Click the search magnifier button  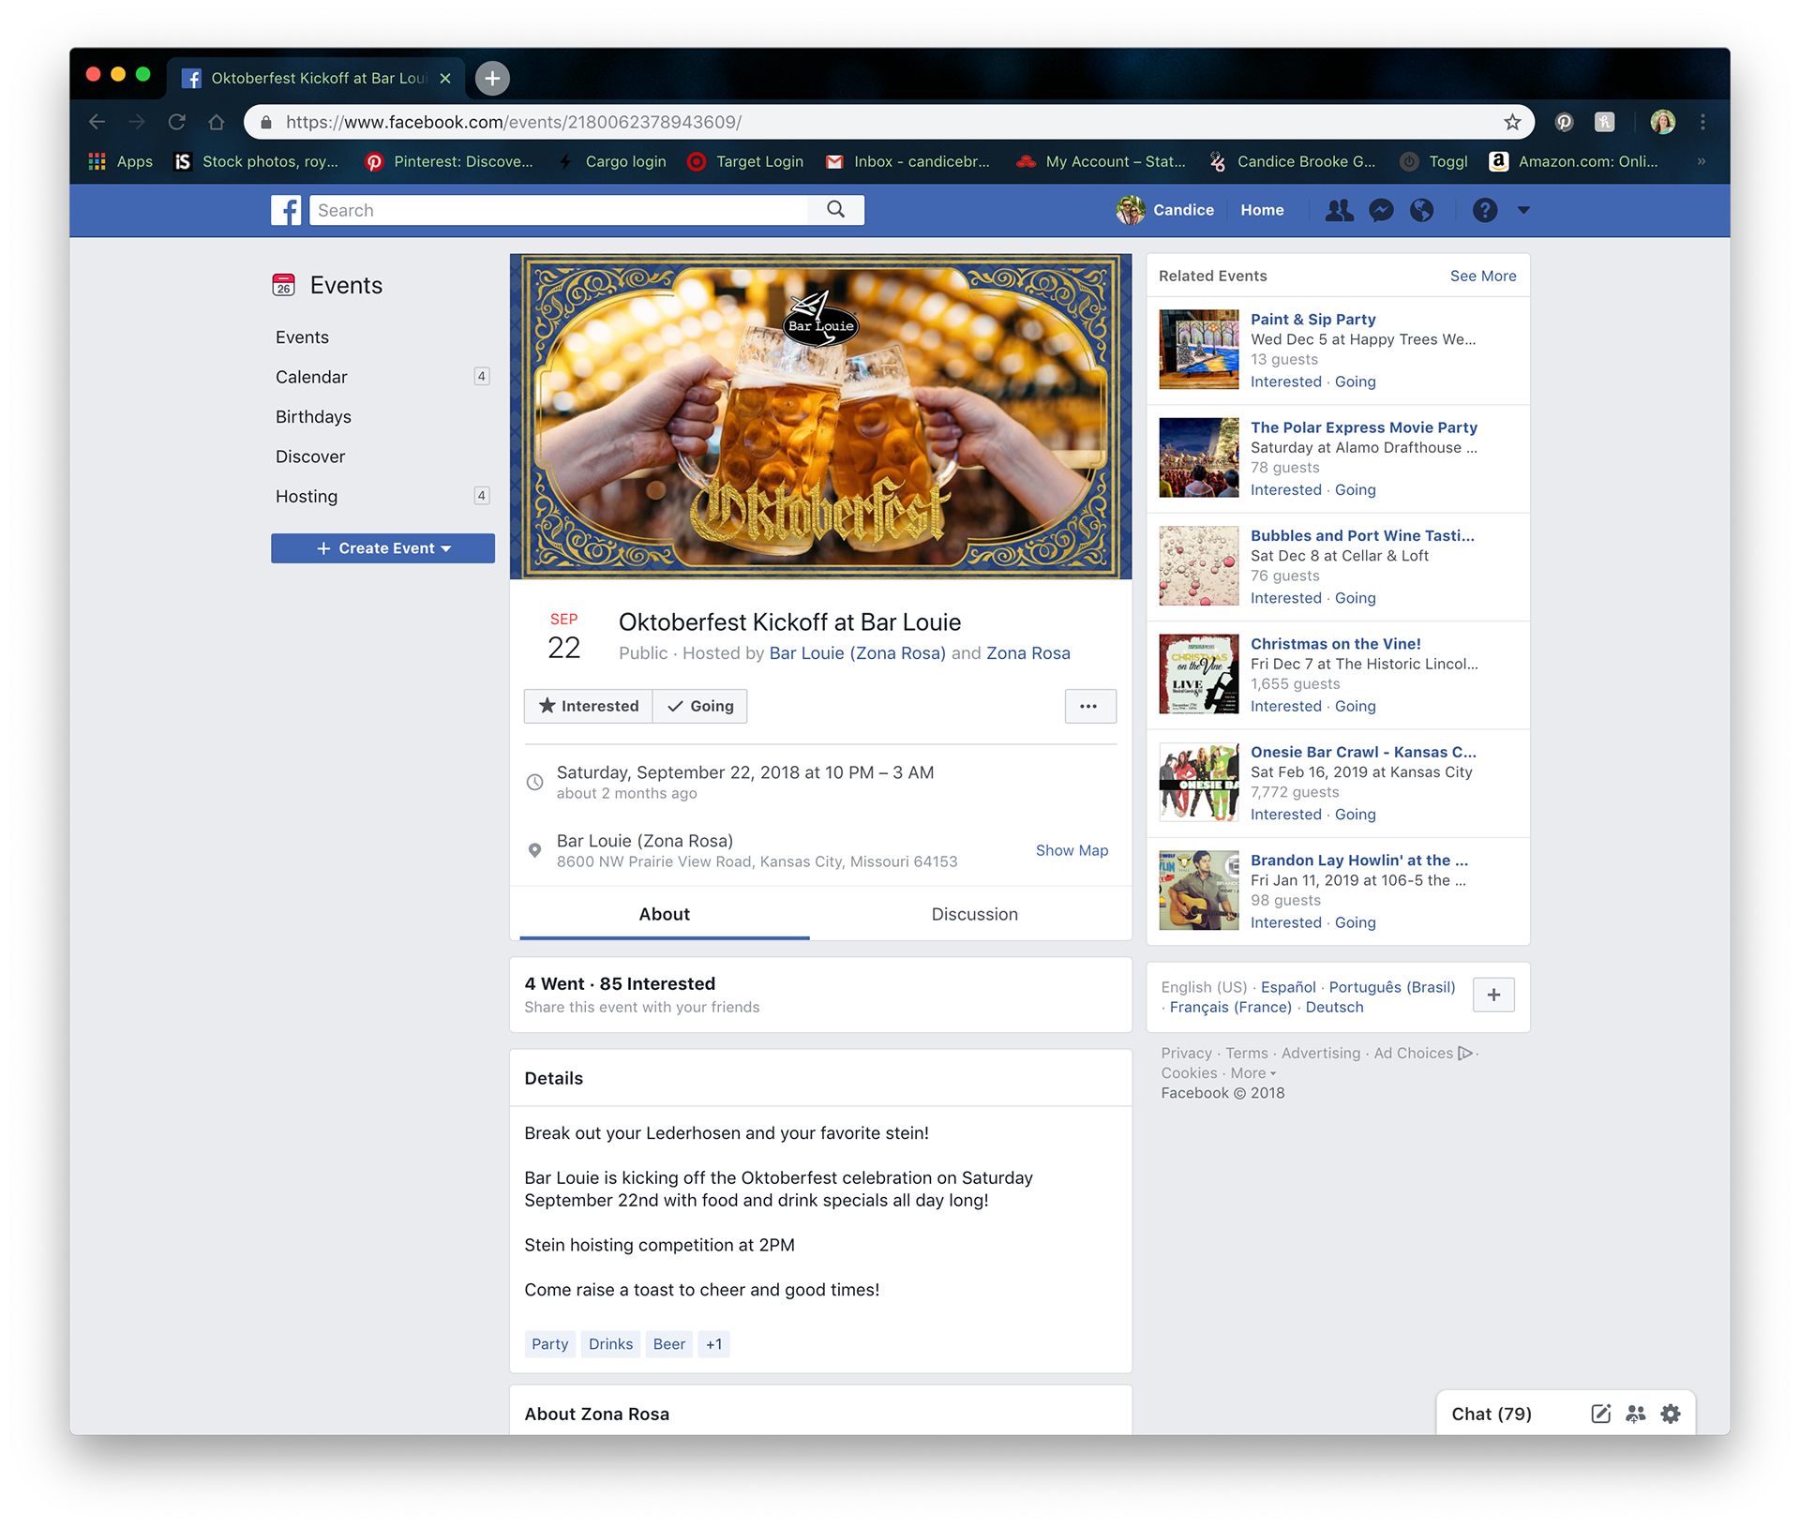pyautogui.click(x=835, y=210)
